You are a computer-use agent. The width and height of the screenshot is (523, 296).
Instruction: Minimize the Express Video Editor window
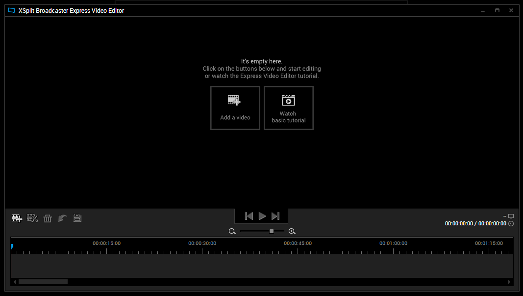[483, 11]
